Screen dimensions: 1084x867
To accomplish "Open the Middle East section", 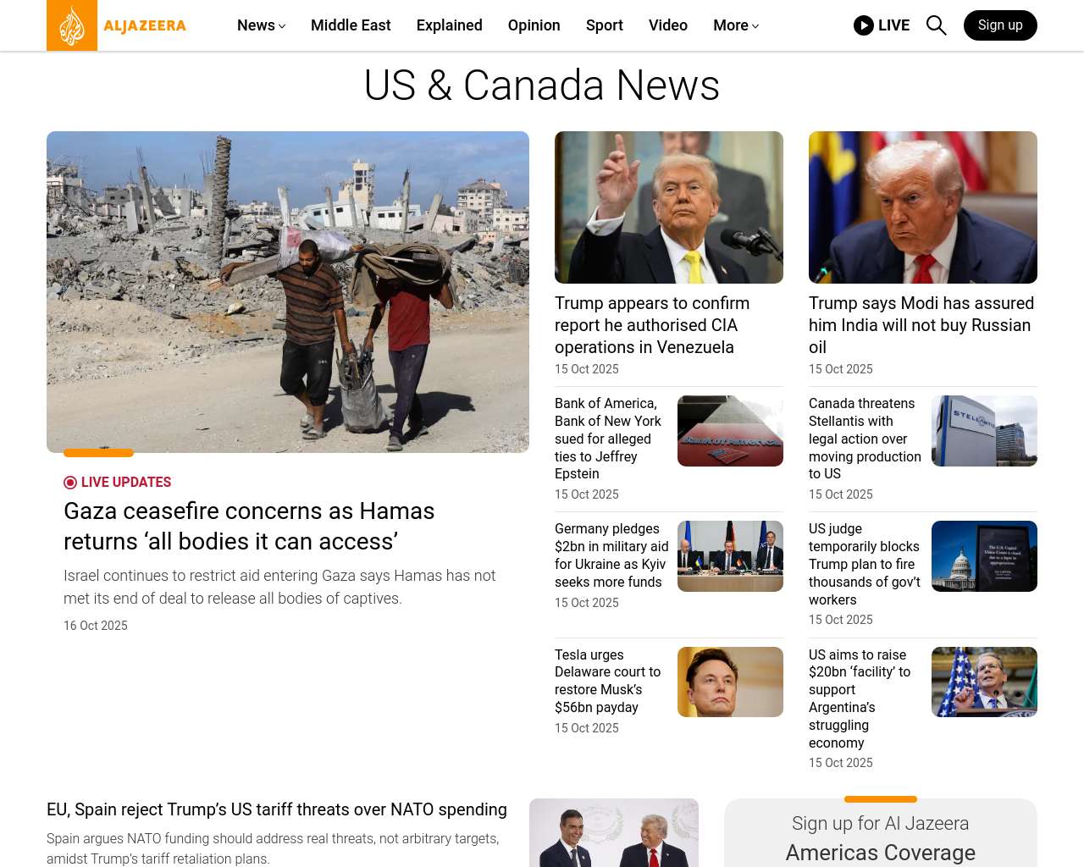I will [x=351, y=25].
